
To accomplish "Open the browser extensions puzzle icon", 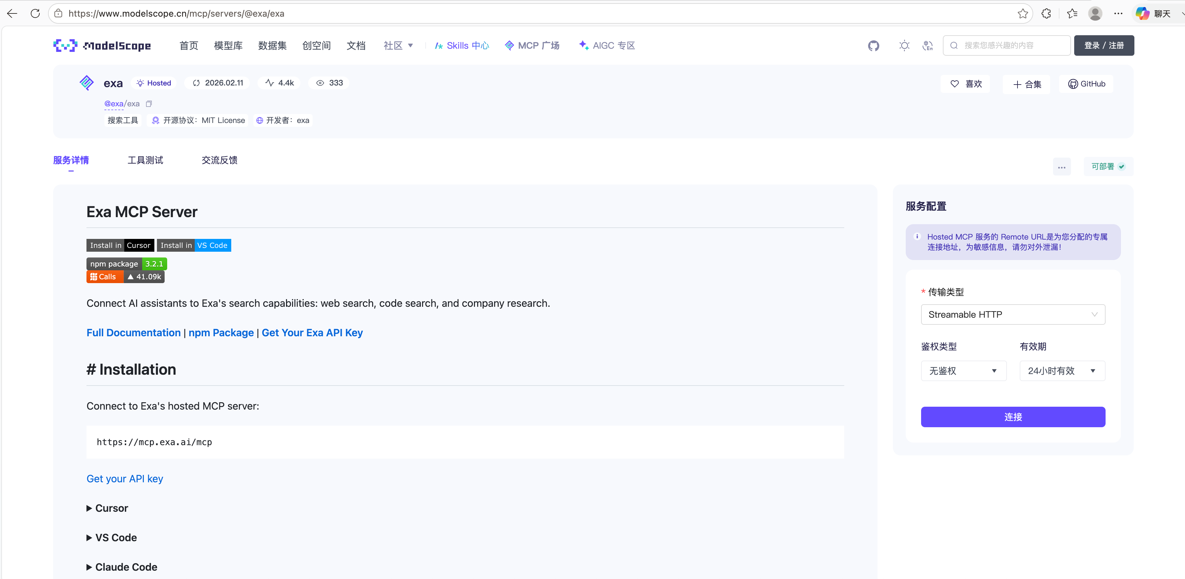I will (1046, 13).
